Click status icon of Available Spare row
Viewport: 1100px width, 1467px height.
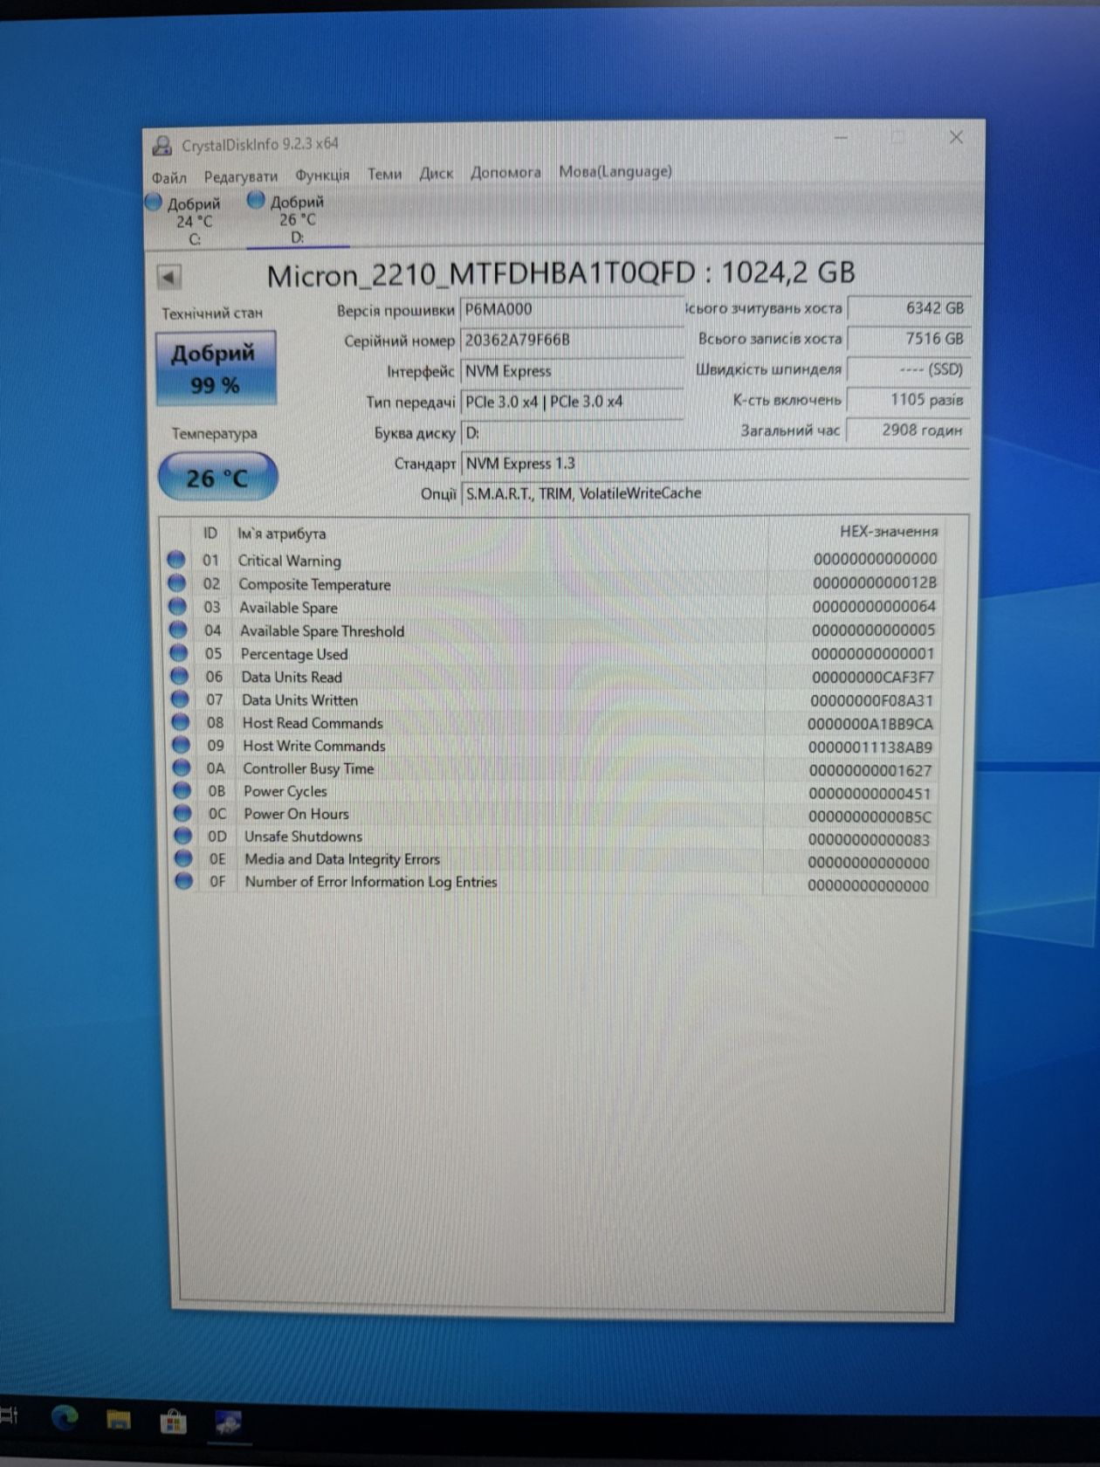coord(177,606)
